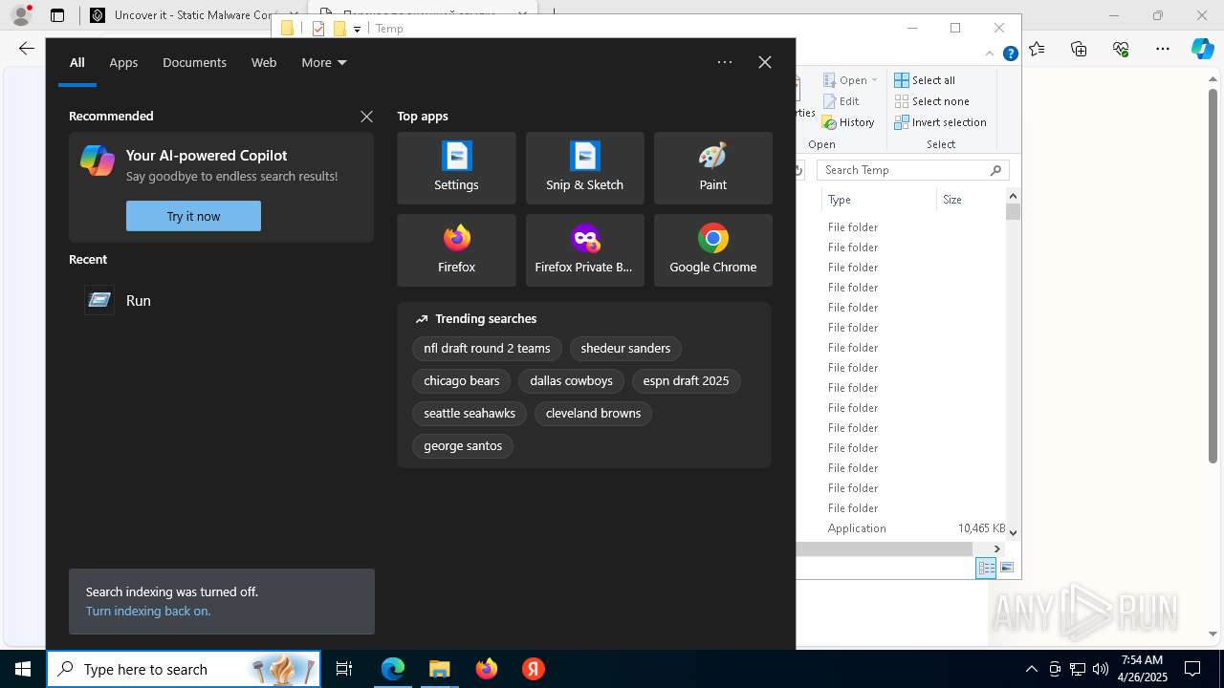Launch Google Chrome from Top apps
Screen dimensions: 1224x688
(x=712, y=250)
